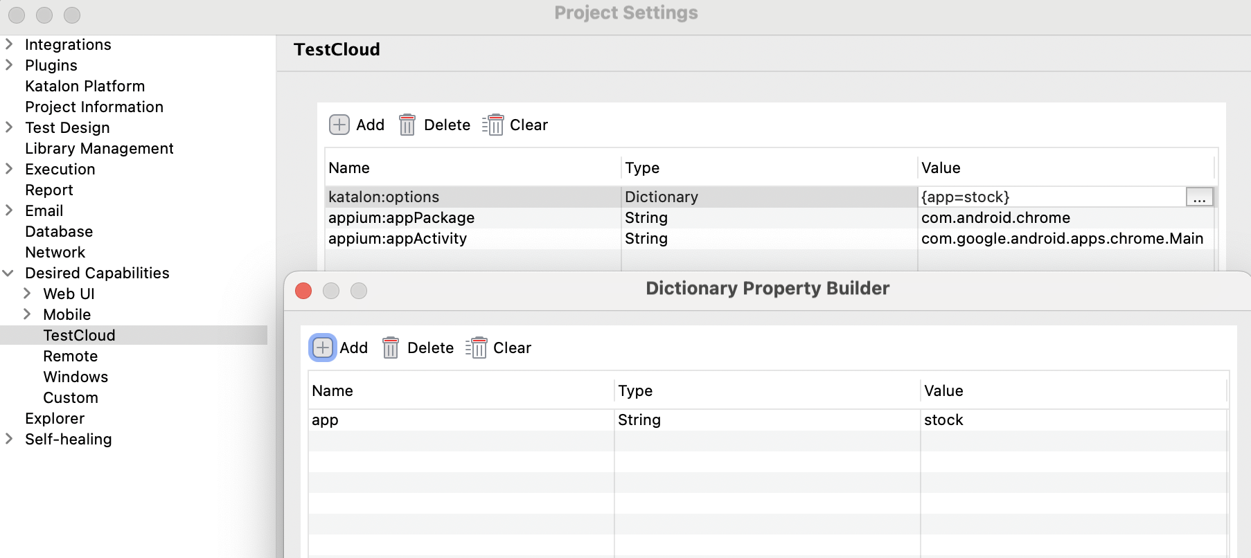Image resolution: width=1251 pixels, height=558 pixels.
Task: Open the ellipsis button for katalon:options value
Action: [x=1200, y=197]
